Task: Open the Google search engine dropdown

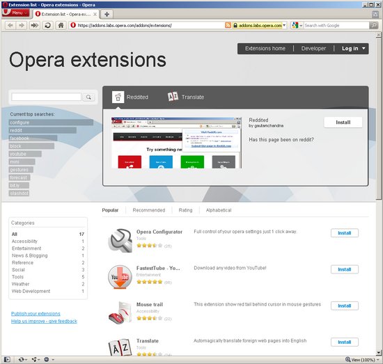Action: pyautogui.click(x=297, y=25)
